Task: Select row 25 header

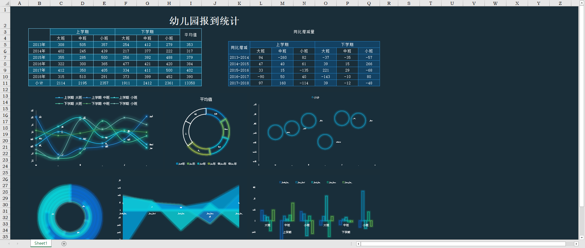Action: [5, 173]
